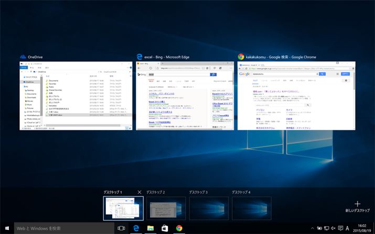Click the 'Web と Windows を検索' search box
Screen dimensions: 375x234
click(63, 228)
